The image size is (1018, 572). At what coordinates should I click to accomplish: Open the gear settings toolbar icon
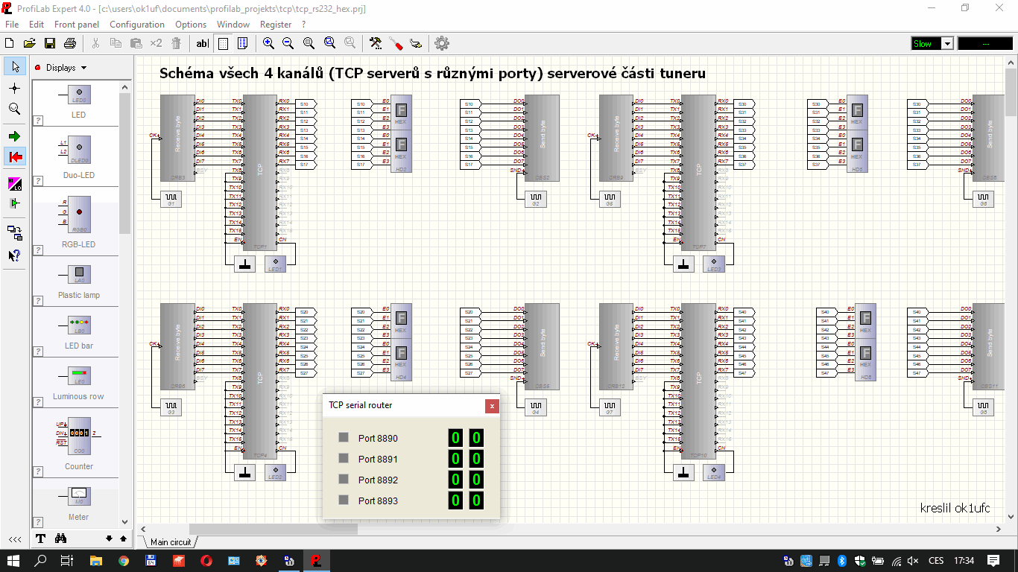point(441,43)
